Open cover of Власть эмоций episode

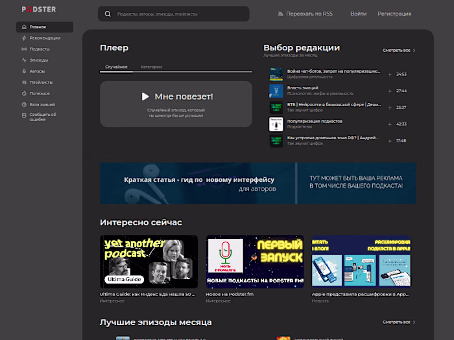[276, 91]
